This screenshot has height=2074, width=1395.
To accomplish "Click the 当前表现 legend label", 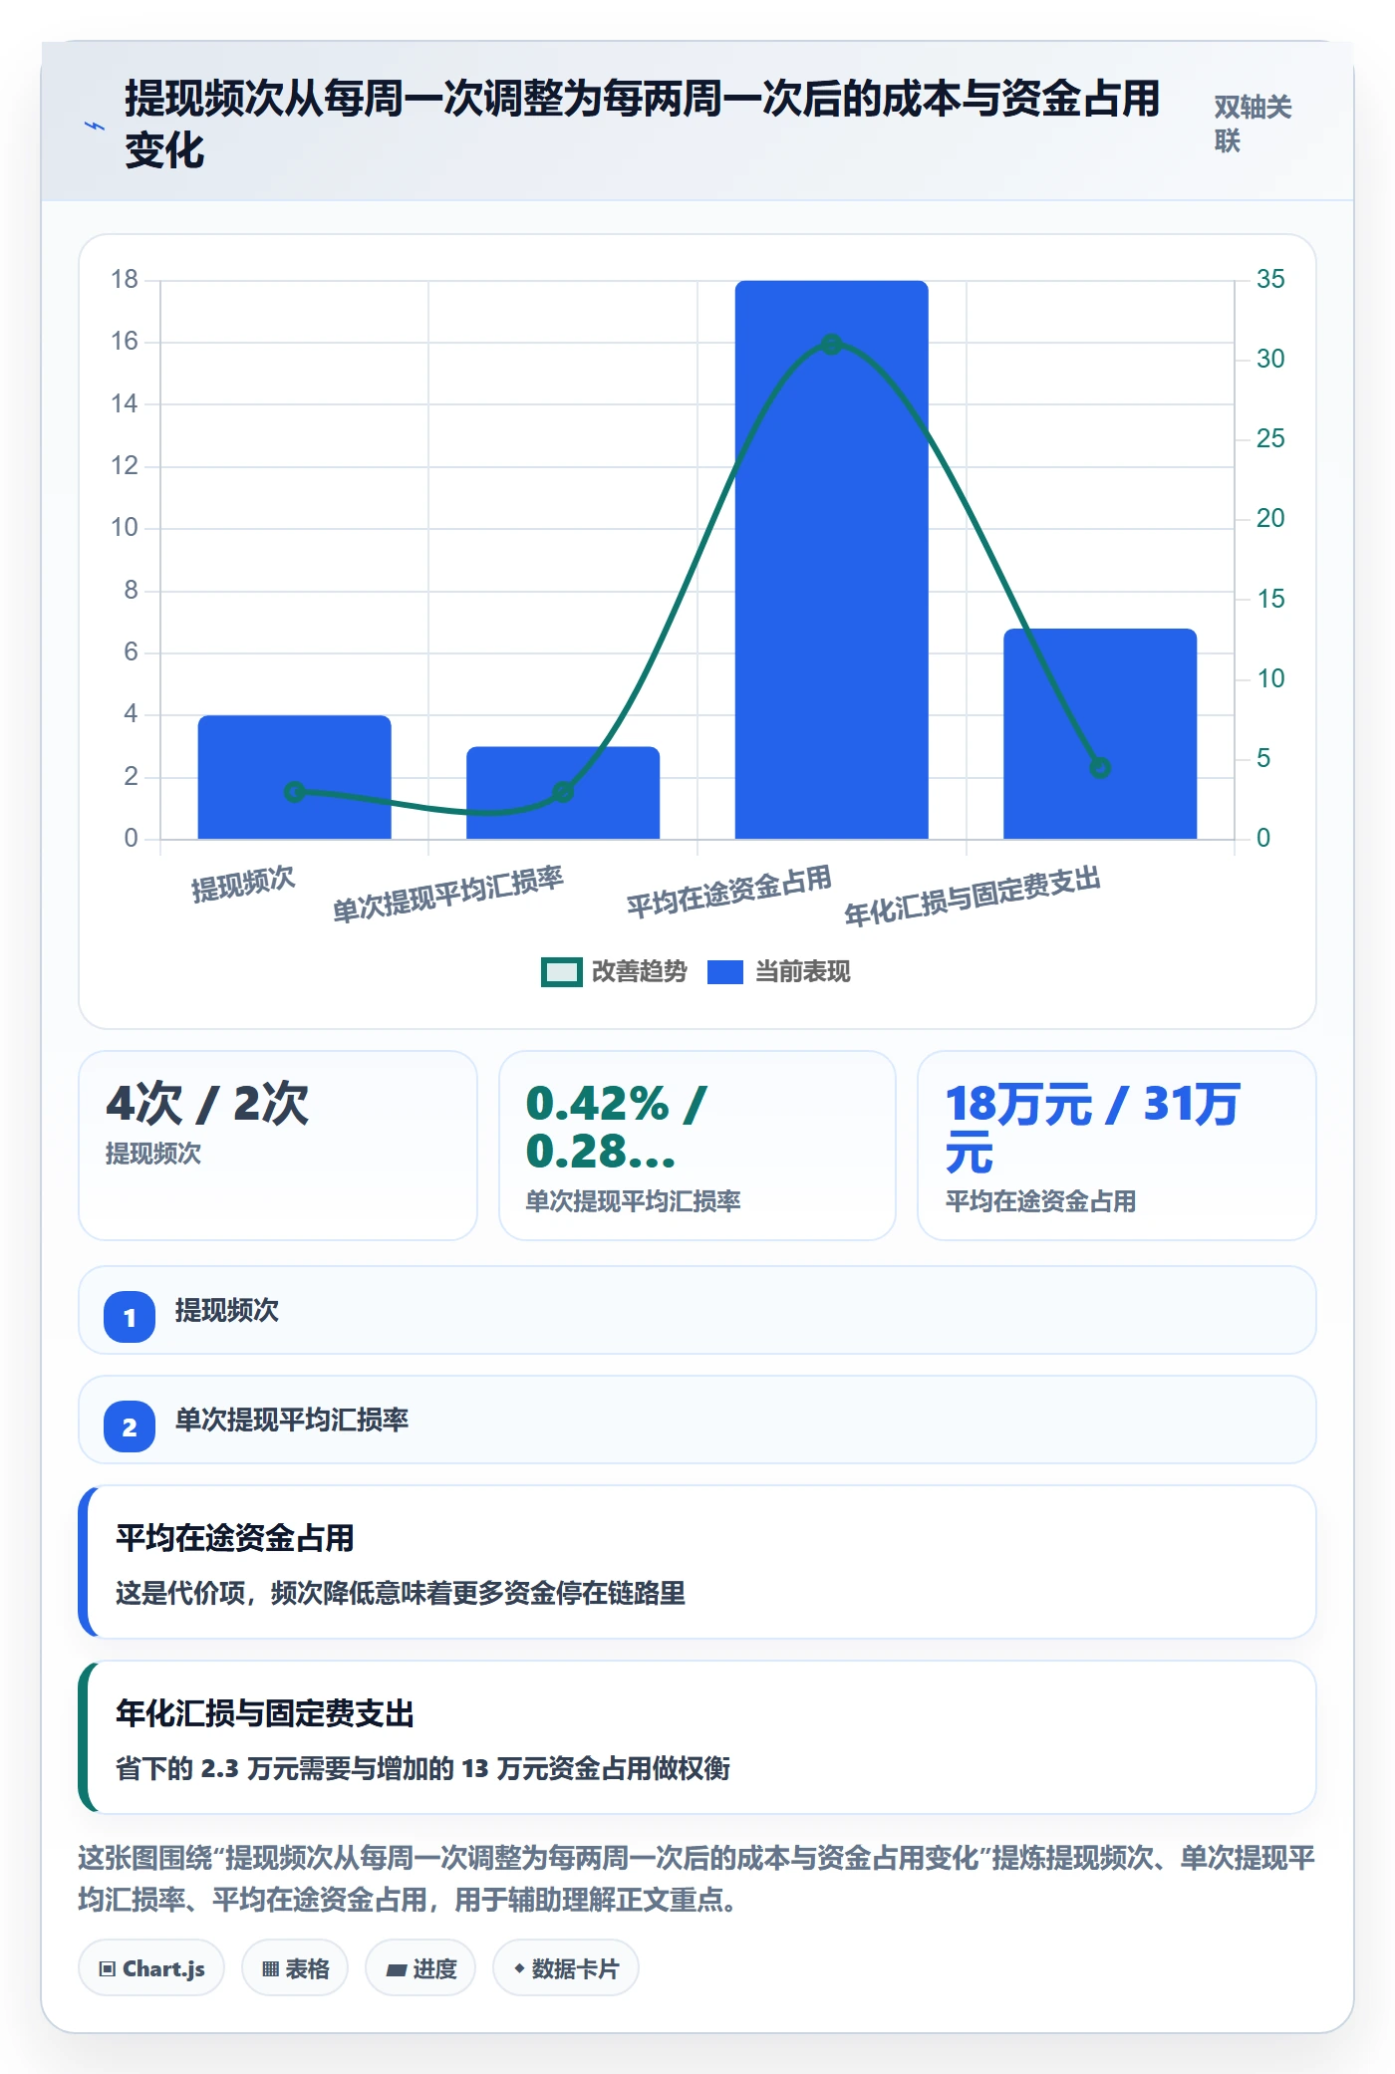I will pos(802,971).
